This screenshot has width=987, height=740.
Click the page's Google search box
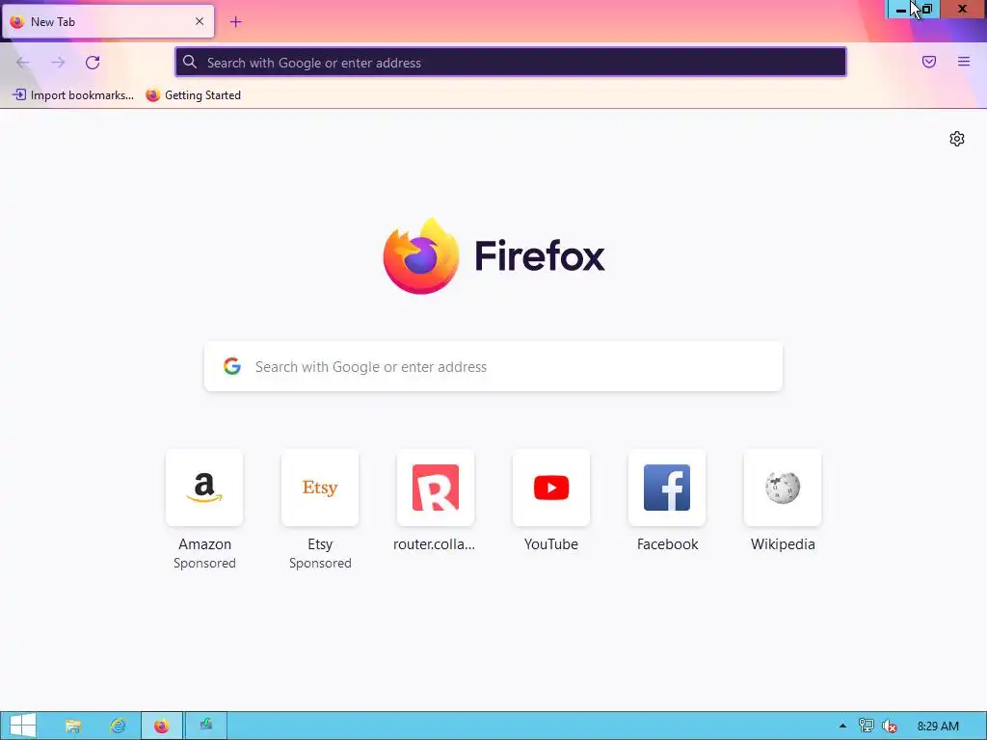tap(493, 366)
